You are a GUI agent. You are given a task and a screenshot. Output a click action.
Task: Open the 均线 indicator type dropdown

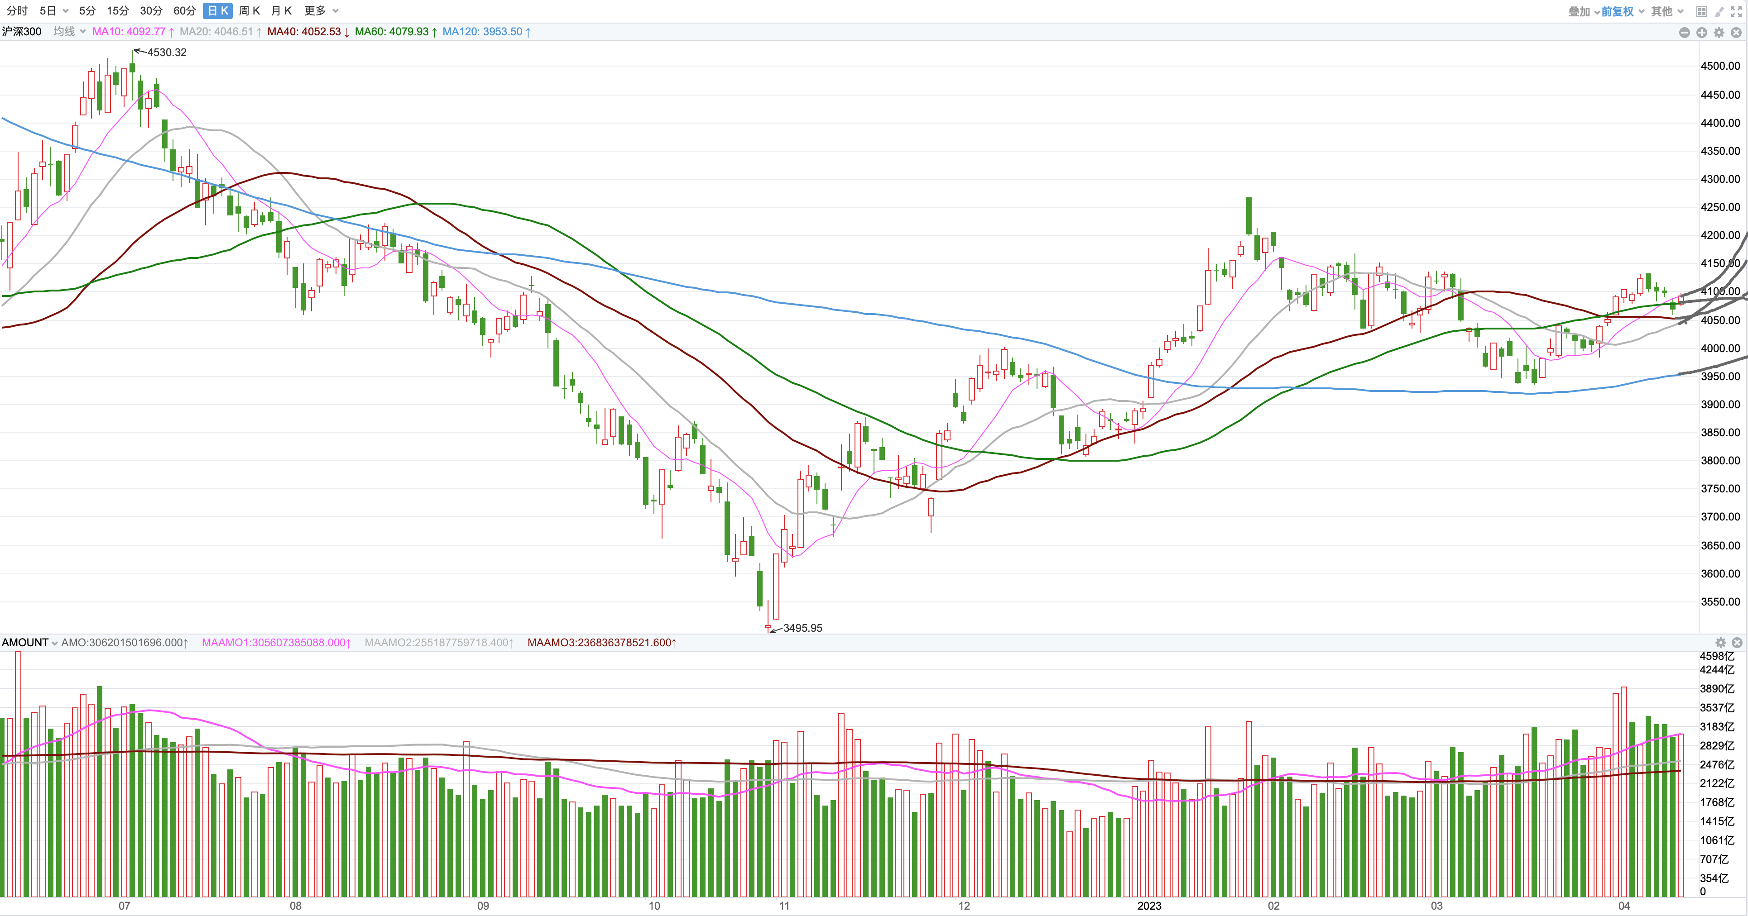(x=69, y=31)
